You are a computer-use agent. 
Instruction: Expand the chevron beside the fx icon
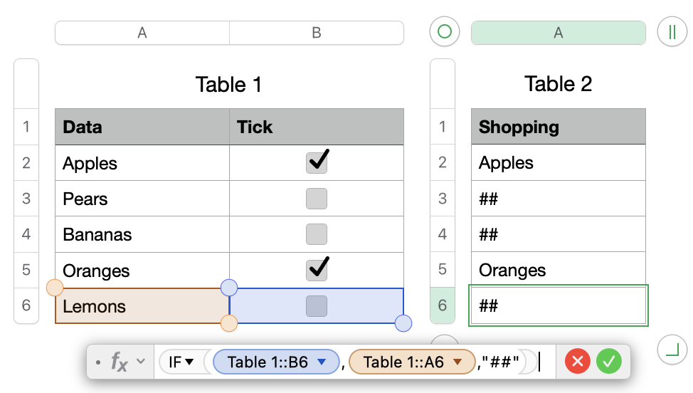[141, 362]
